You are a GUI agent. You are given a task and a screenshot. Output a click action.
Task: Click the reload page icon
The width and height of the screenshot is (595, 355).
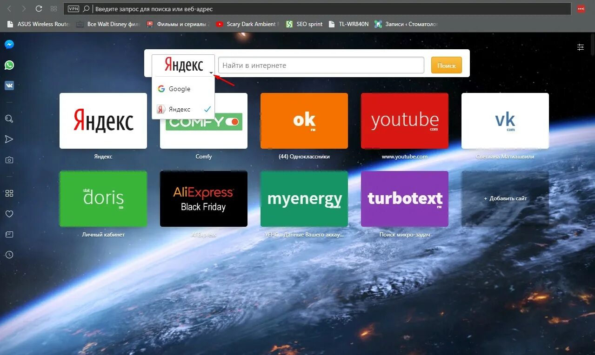click(39, 9)
